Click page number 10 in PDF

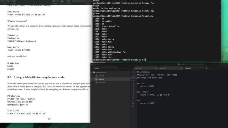(x=49, y=119)
